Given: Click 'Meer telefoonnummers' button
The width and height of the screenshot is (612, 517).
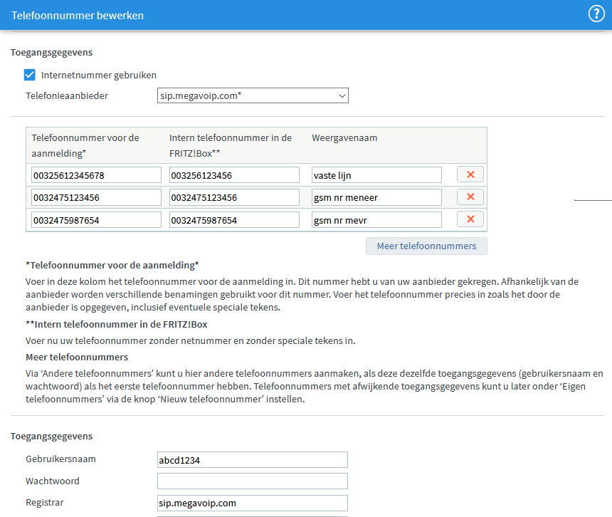Looking at the screenshot, I should [426, 246].
